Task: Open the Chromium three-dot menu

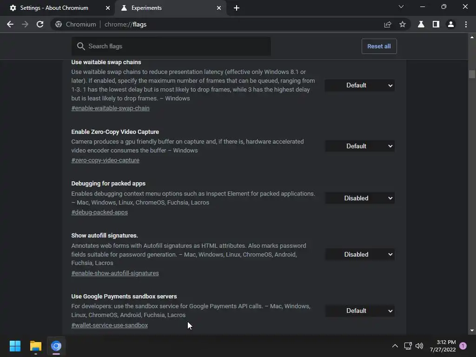Action: click(466, 24)
